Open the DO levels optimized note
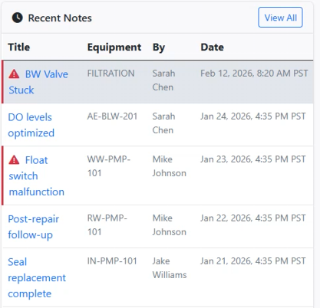Screen dimensions: 320x308 (31, 125)
